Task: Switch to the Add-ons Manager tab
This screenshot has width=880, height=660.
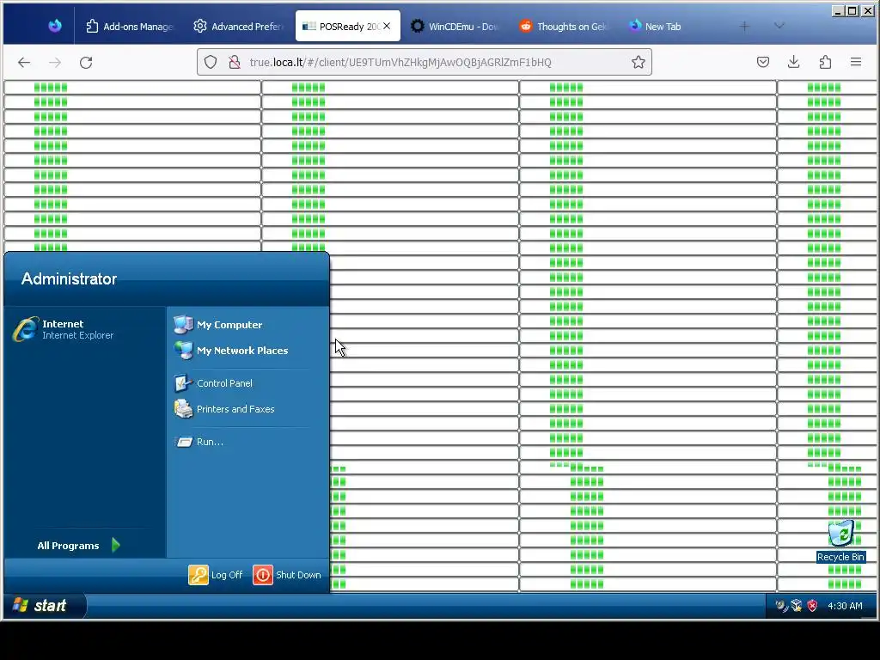Action: [x=131, y=27]
